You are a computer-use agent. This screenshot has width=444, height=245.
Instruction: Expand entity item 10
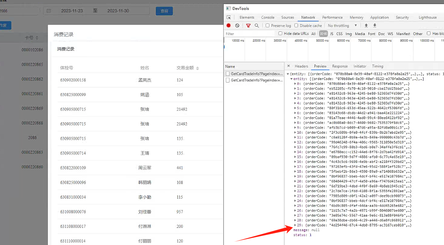coord(295,133)
